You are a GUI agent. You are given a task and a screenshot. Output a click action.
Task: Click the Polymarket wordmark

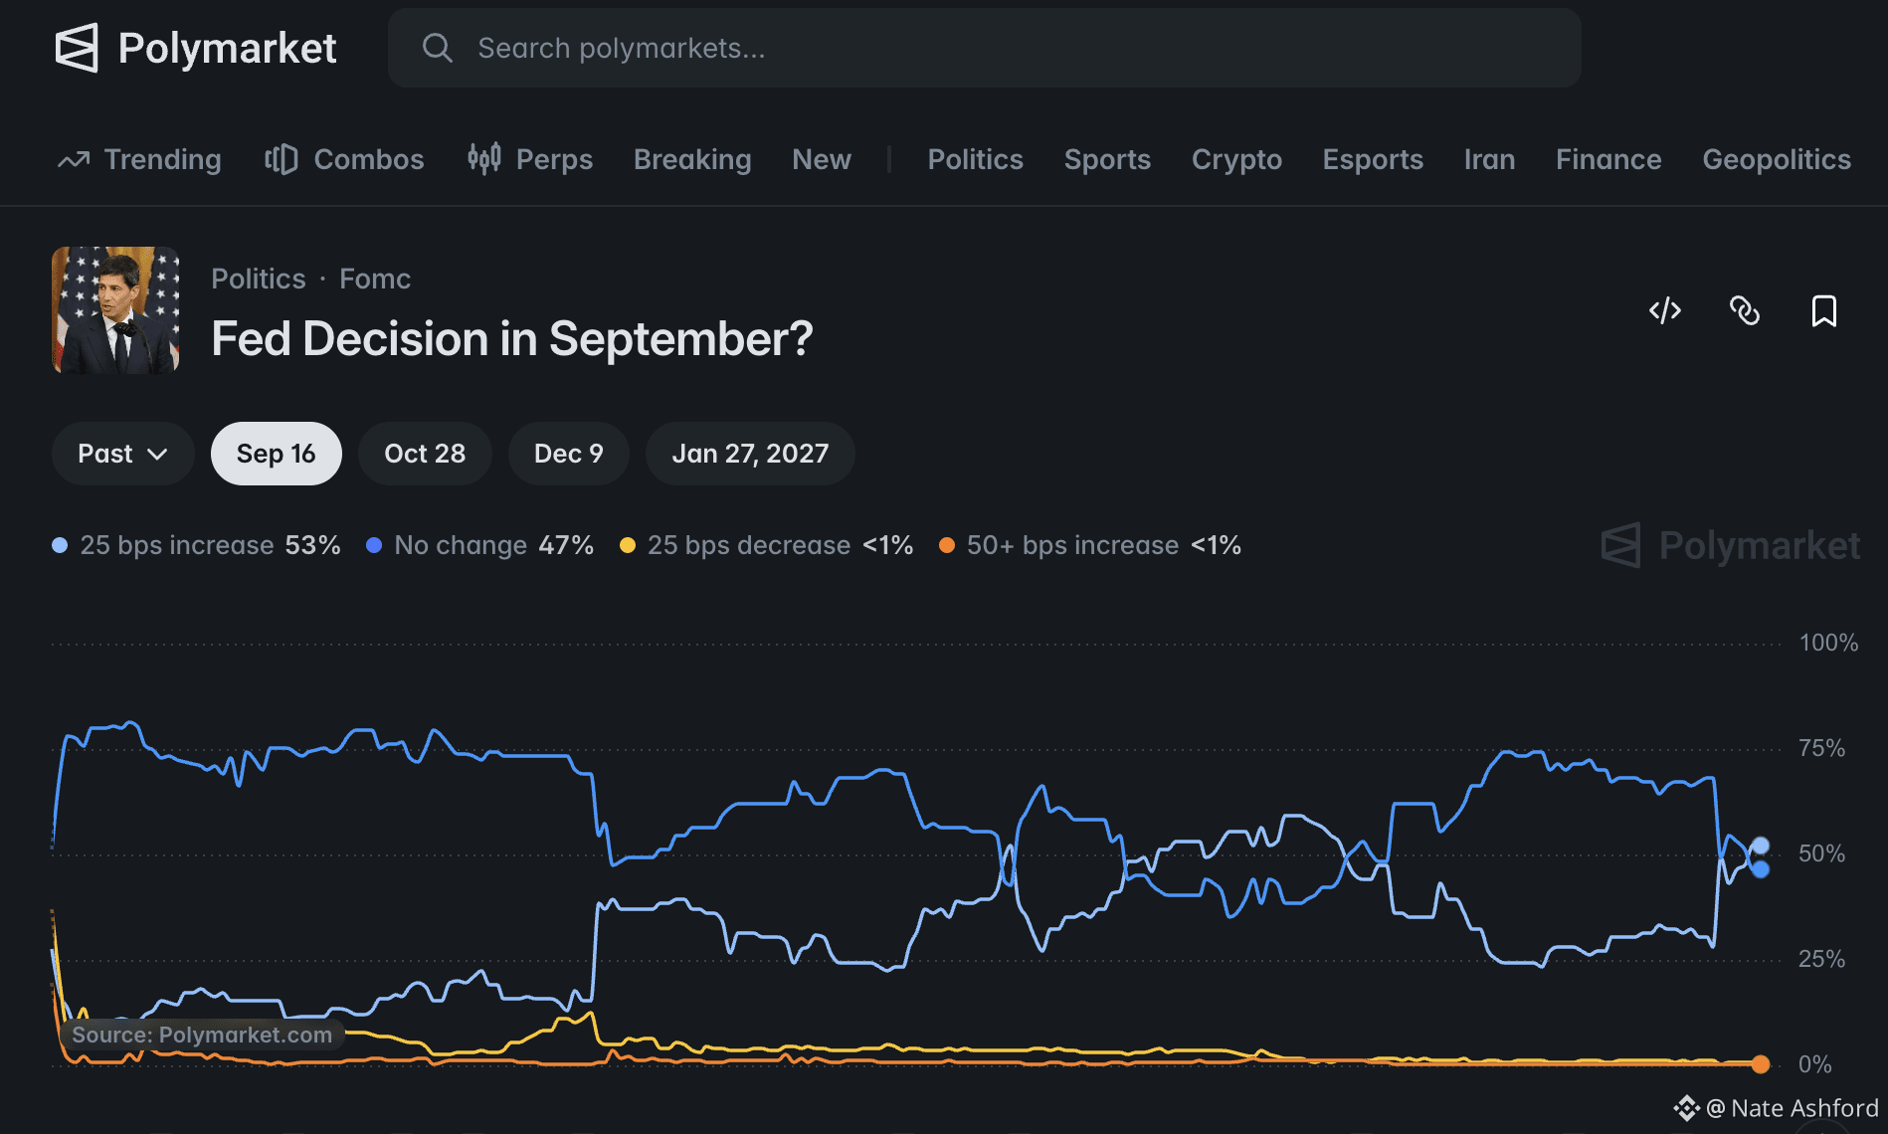point(228,48)
